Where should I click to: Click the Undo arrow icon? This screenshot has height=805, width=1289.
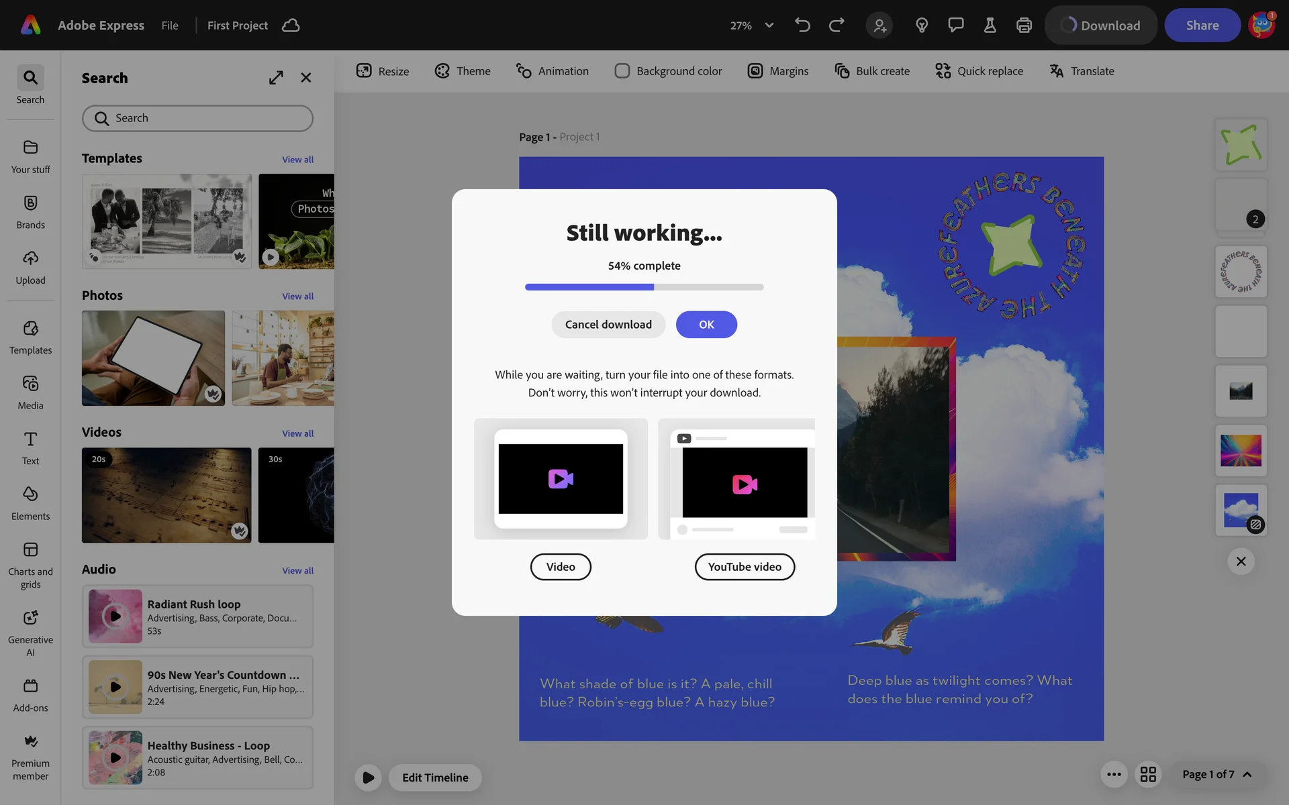802,25
